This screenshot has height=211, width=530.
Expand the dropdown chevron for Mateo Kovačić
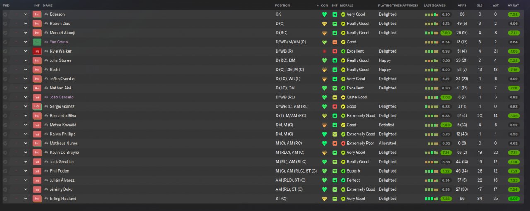point(26,125)
